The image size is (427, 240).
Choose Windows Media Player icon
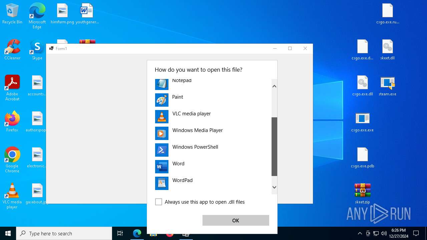162,133
